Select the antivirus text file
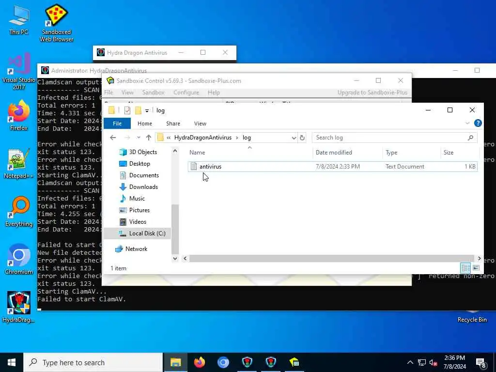 (x=332, y=167)
